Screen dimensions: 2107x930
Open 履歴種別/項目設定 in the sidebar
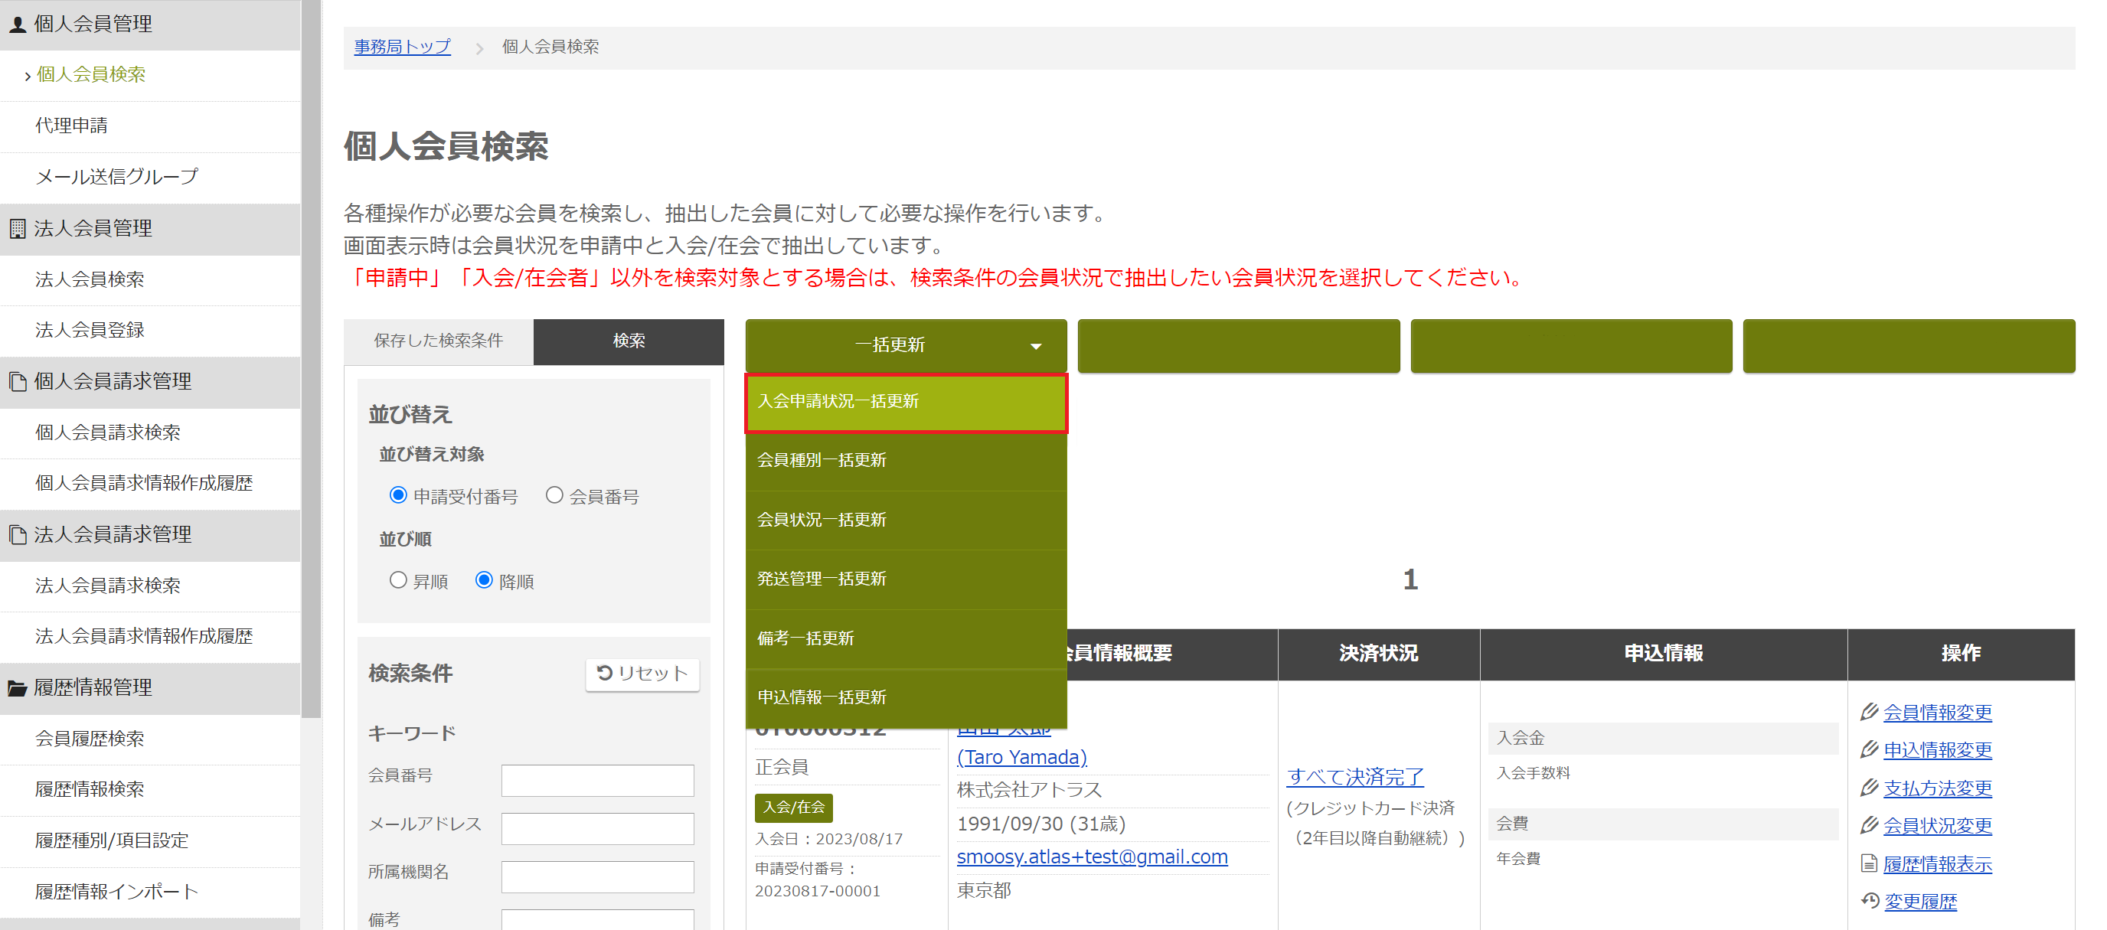pyautogui.click(x=112, y=841)
